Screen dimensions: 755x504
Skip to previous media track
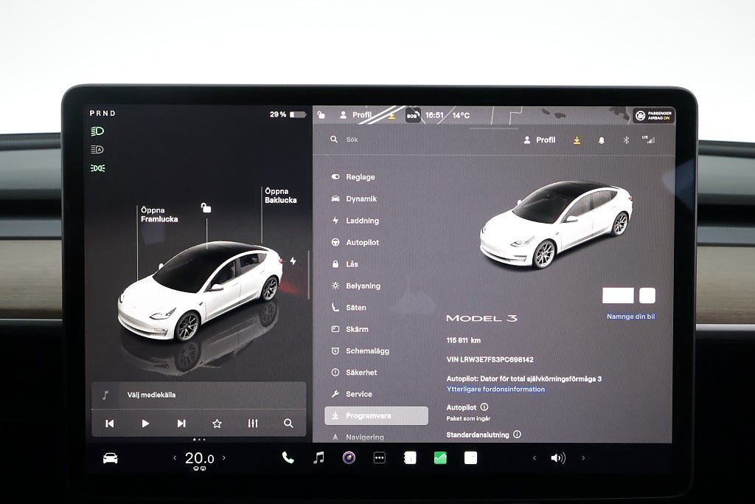pyautogui.click(x=110, y=423)
